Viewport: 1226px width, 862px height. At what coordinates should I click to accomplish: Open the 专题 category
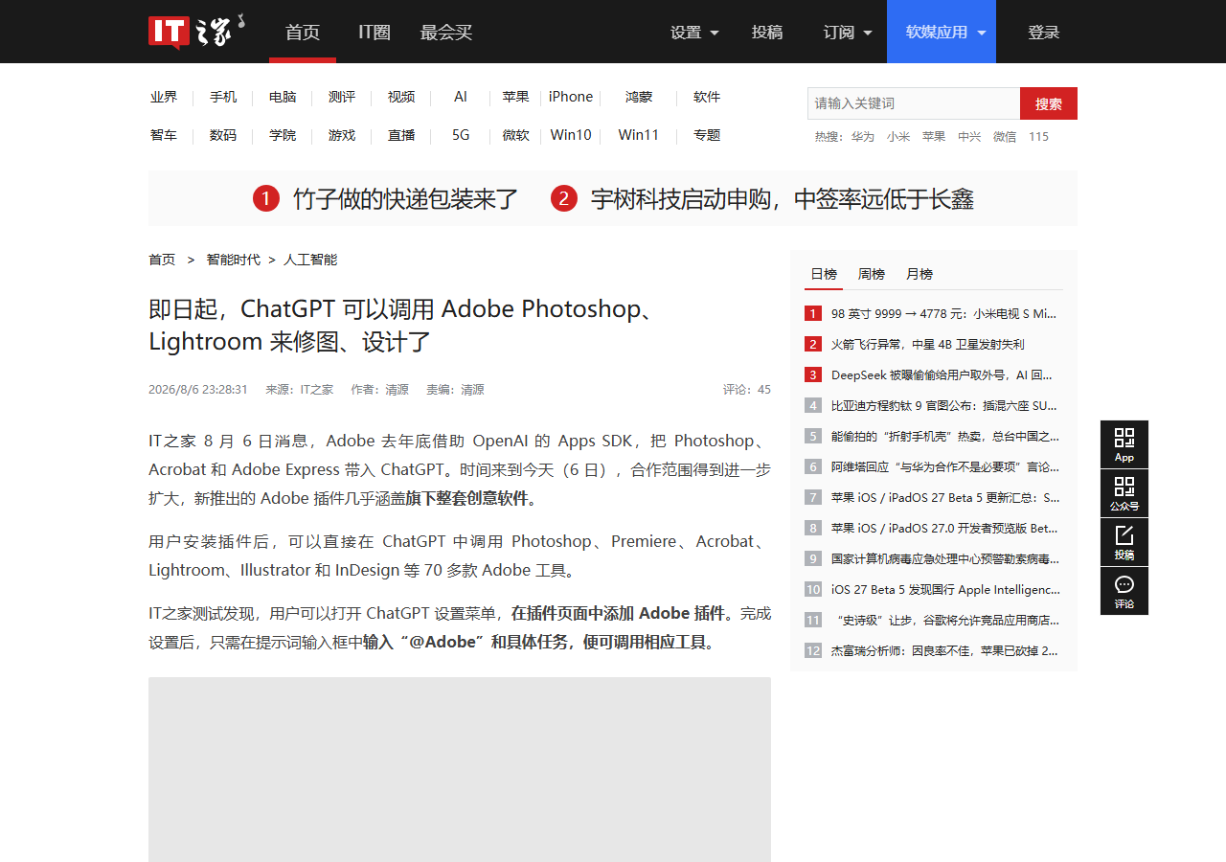coord(707,135)
